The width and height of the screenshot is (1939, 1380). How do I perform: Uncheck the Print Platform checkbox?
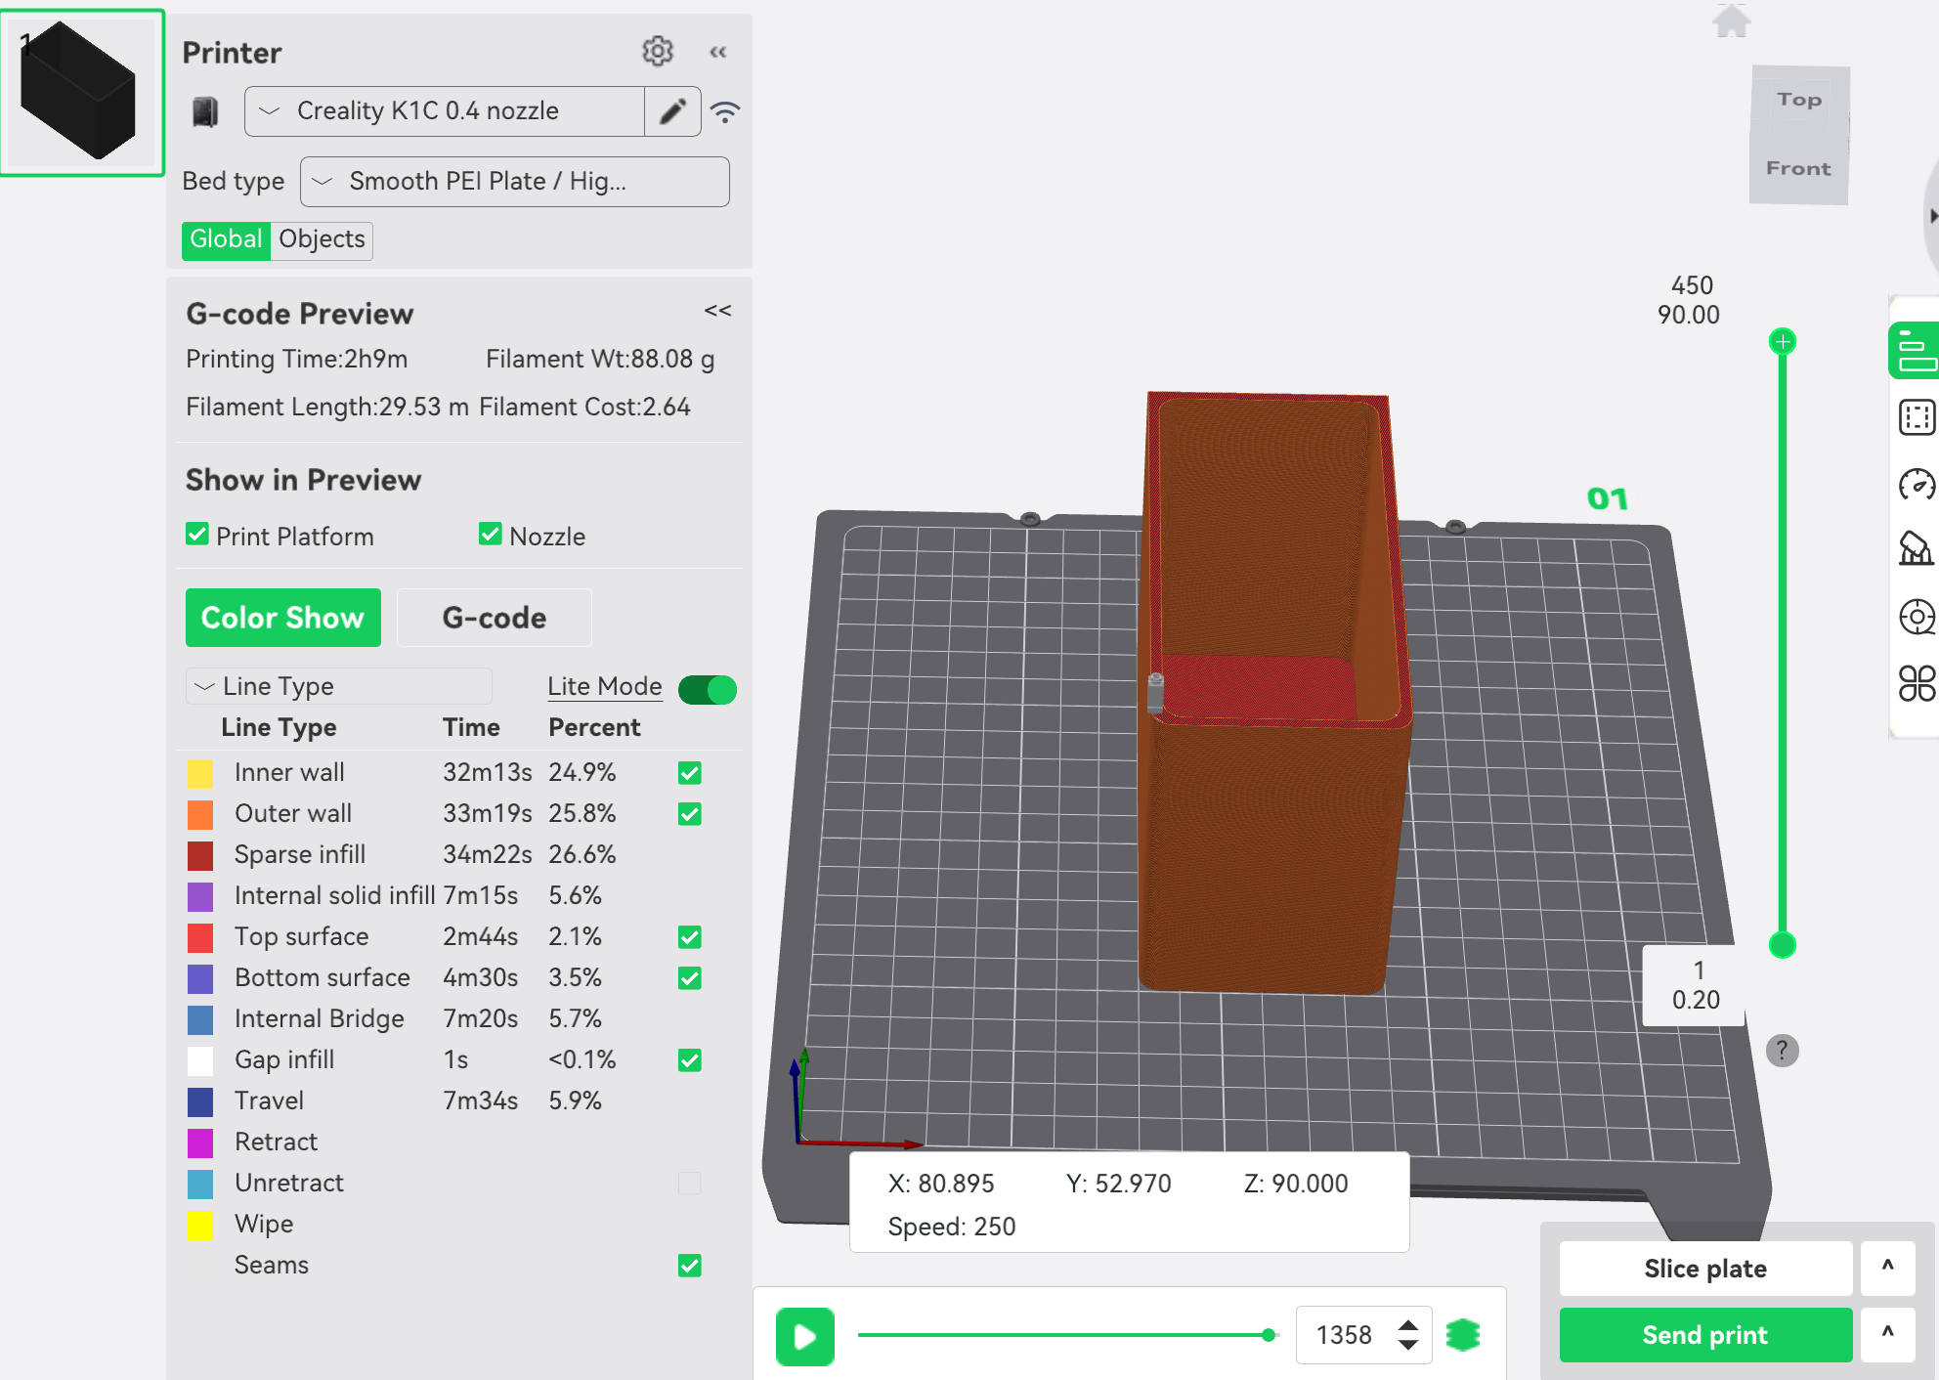[x=197, y=535]
